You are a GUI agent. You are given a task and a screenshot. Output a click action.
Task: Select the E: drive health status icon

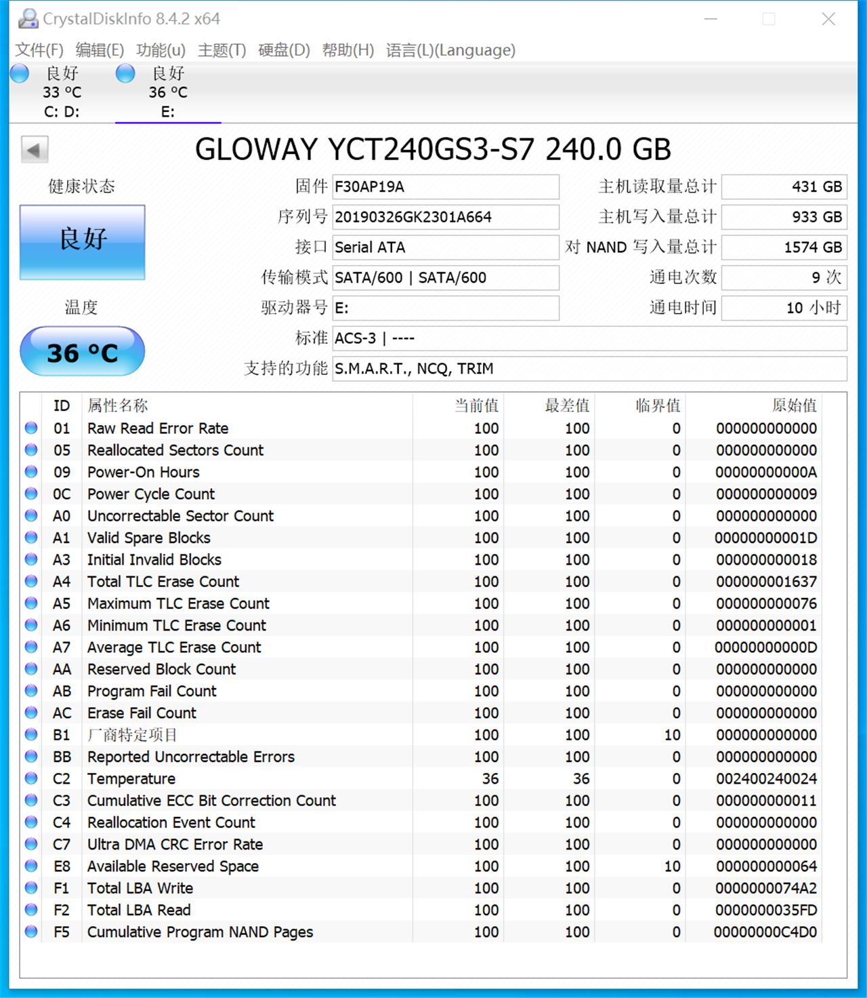(x=126, y=74)
